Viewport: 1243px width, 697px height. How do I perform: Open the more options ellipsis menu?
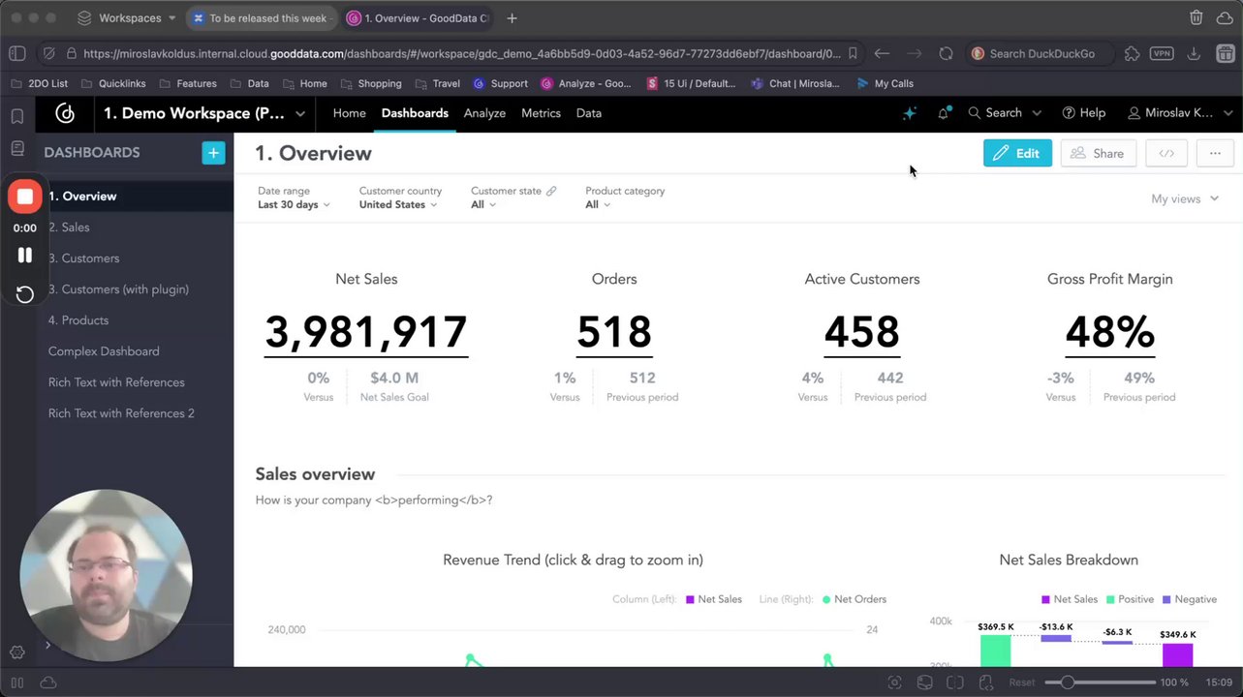1215,153
